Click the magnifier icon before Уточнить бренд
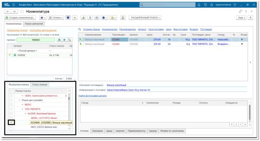The width and height of the screenshot is (260, 141). point(80,29)
